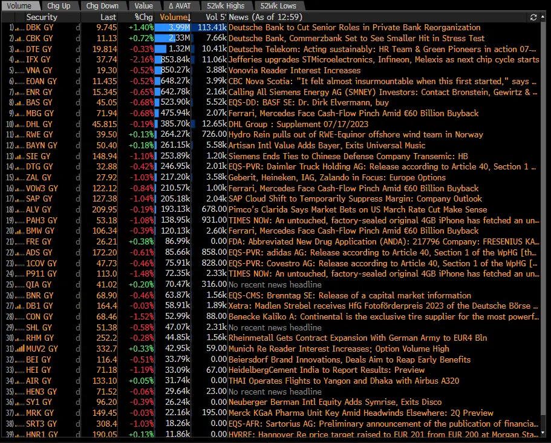
Task: Click the Security column header
Action: click(x=42, y=18)
